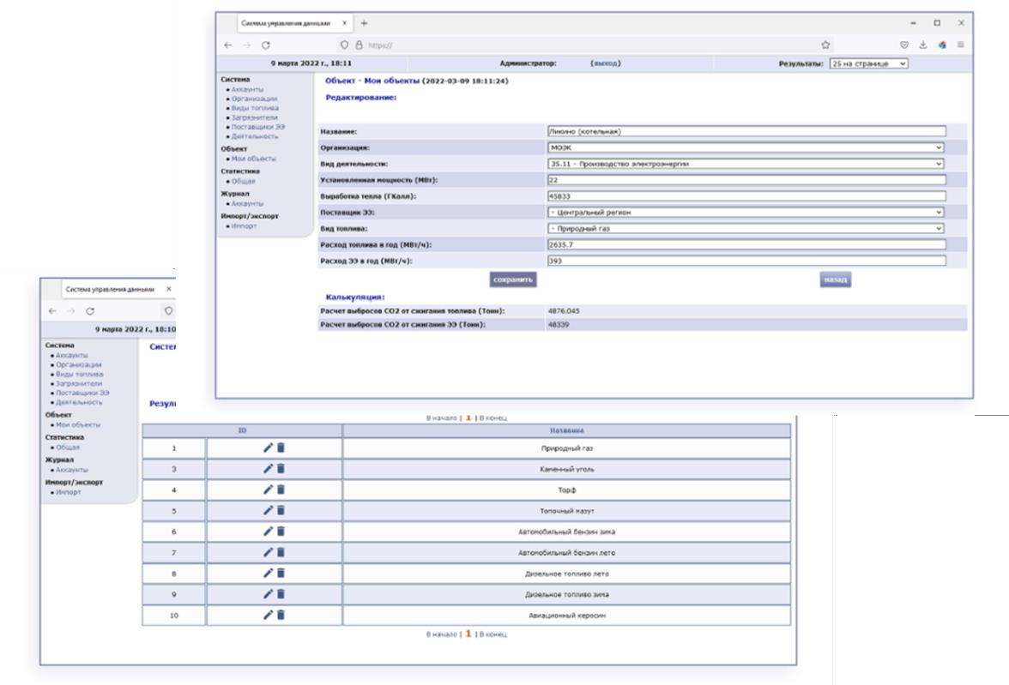Click the browser back arrow in front window
1009x685 pixels.
tap(228, 45)
